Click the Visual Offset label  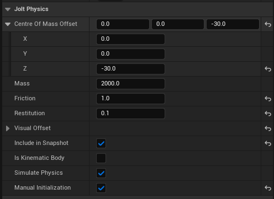[x=33, y=128]
